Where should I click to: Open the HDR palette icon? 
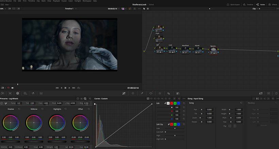[26, 93]
